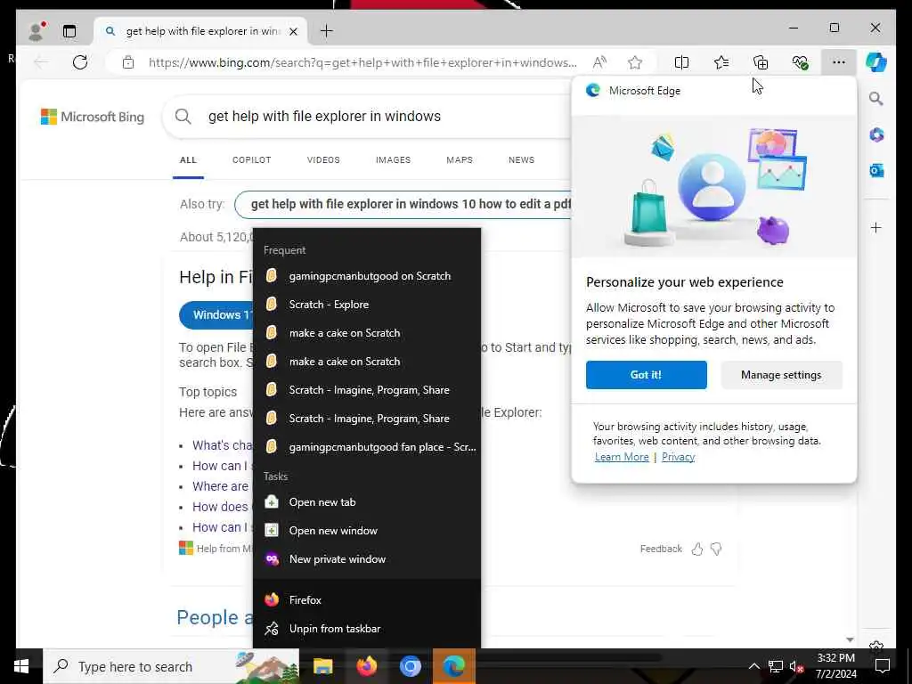Select Unpin from taskbar
This screenshot has height=684, width=912.
pyautogui.click(x=367, y=628)
